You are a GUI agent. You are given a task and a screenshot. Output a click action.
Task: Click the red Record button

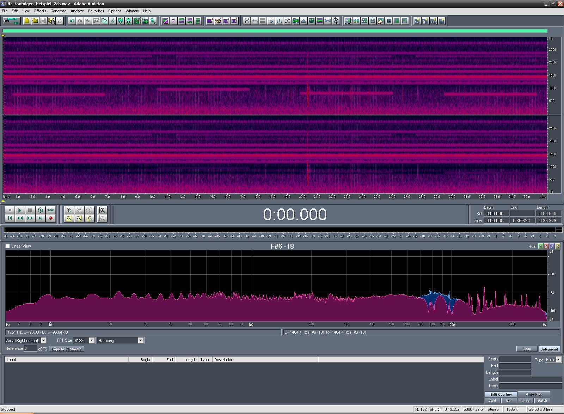tap(51, 218)
